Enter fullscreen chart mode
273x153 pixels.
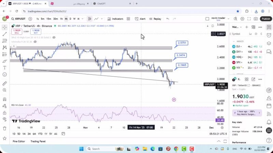[249, 19]
